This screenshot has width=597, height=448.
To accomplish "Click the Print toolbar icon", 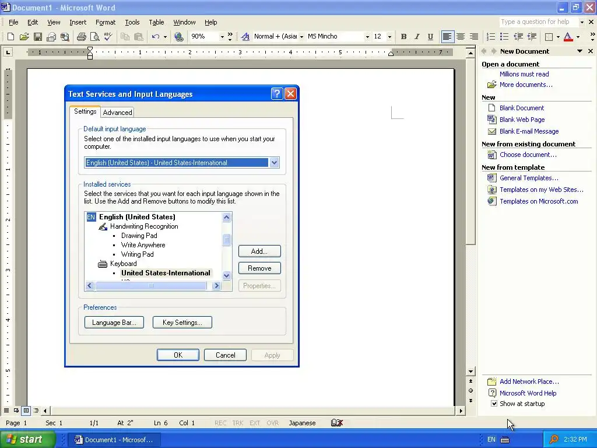I will point(81,37).
